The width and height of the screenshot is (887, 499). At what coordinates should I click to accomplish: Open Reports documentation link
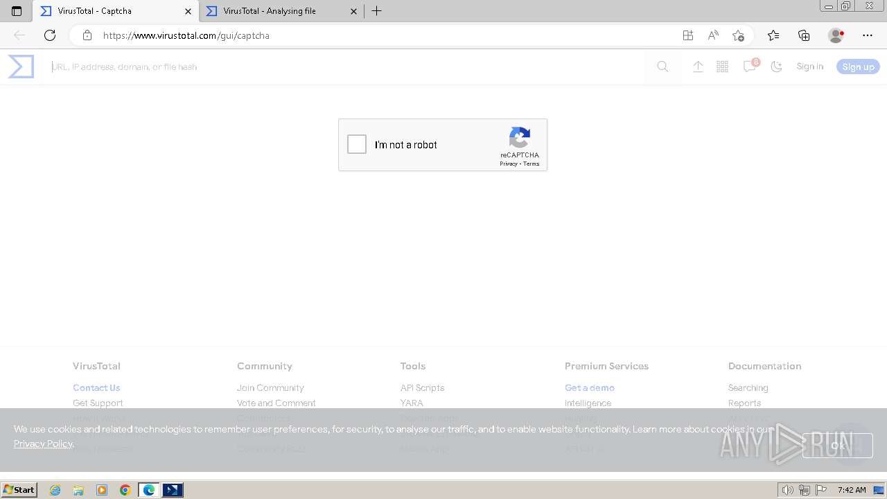[744, 403]
